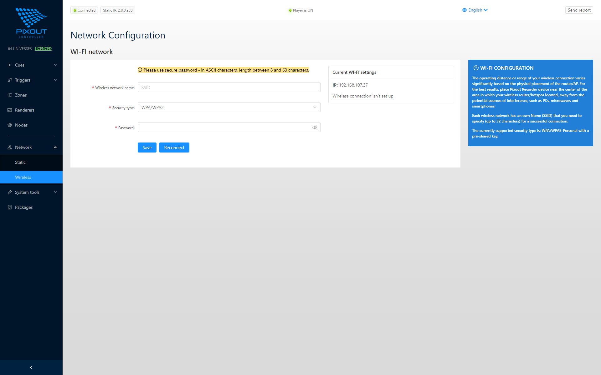This screenshot has width=601, height=375.
Task: Toggle password visibility eye icon
Action: click(314, 127)
